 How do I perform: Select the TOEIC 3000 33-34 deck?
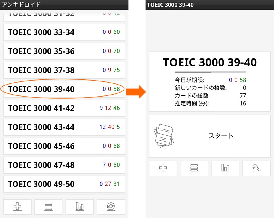64,32
